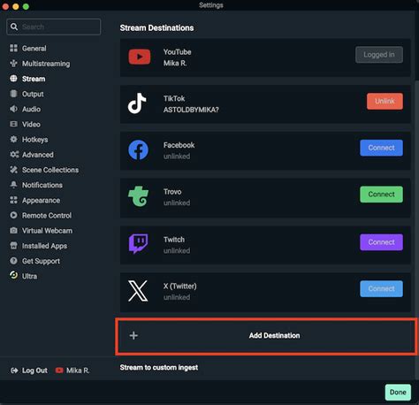
Task: Click the Installed Apps store icon
Action: pyautogui.click(x=13, y=246)
